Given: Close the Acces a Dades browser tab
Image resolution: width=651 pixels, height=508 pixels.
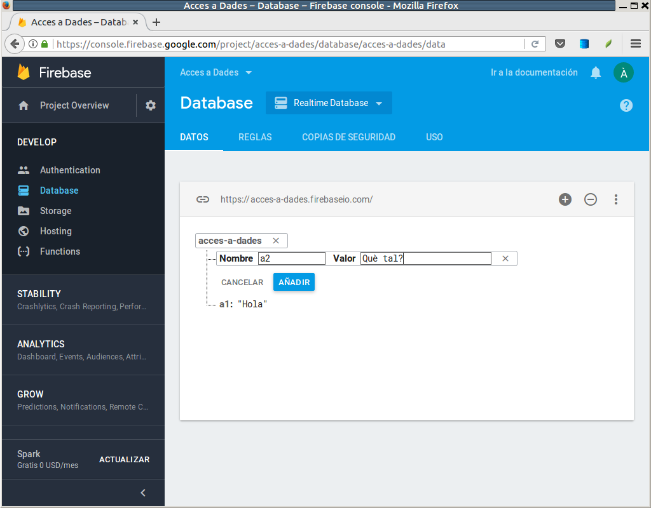Looking at the screenshot, I should click(x=135, y=22).
